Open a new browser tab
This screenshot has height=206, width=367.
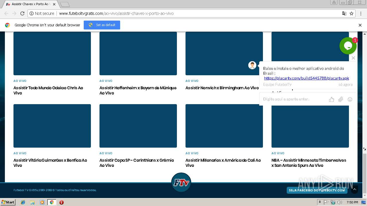tap(65, 4)
